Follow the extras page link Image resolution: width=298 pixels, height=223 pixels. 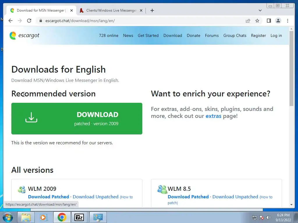pyautogui.click(x=213, y=116)
